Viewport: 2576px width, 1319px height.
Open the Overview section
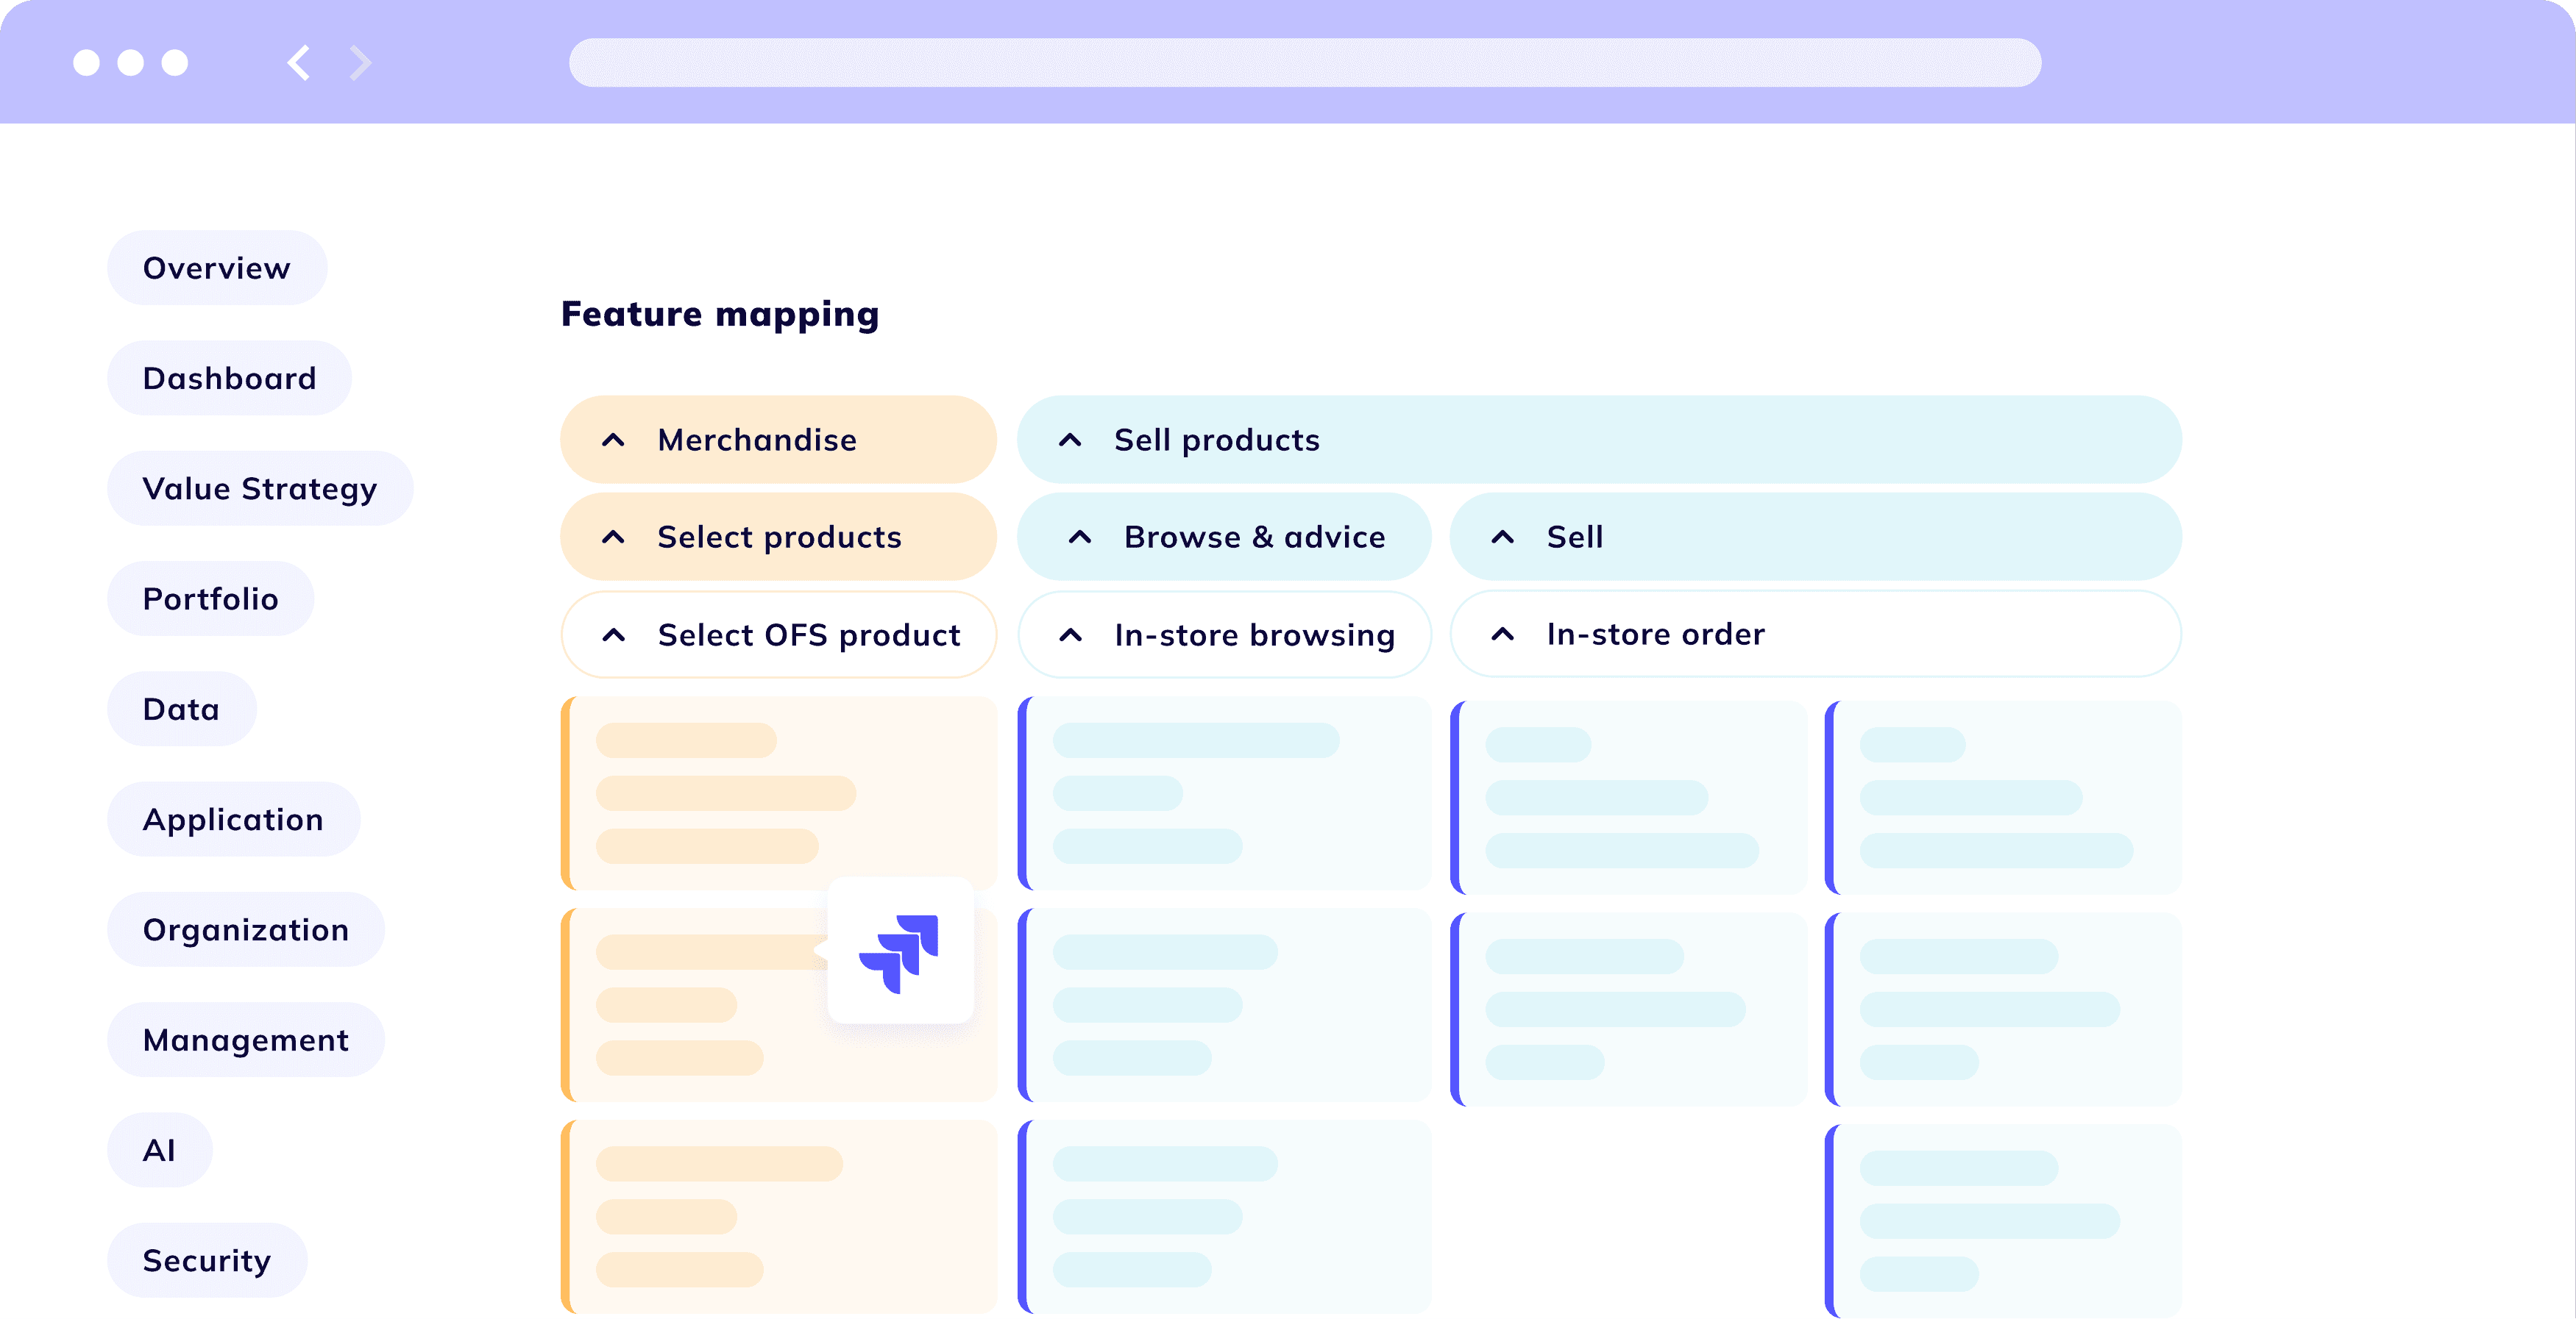[x=217, y=268]
